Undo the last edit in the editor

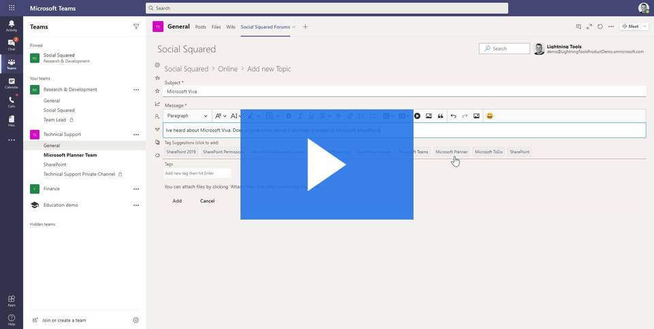(454, 116)
